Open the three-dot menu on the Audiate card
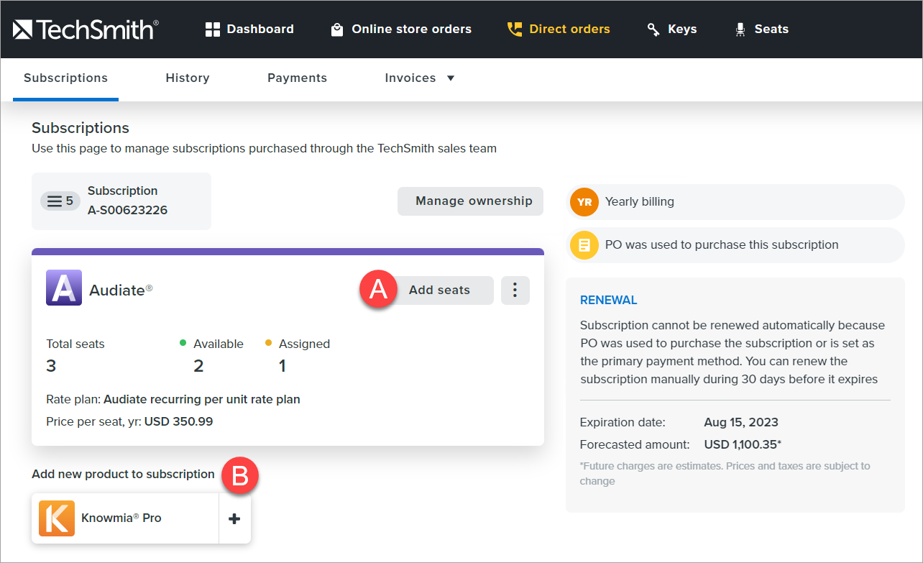This screenshot has height=563, width=923. tap(515, 290)
